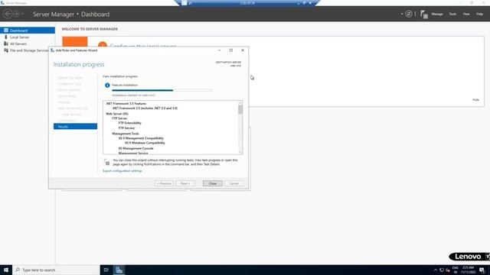Click the network tray icon
This screenshot has width=490, height=275.
[442, 270]
